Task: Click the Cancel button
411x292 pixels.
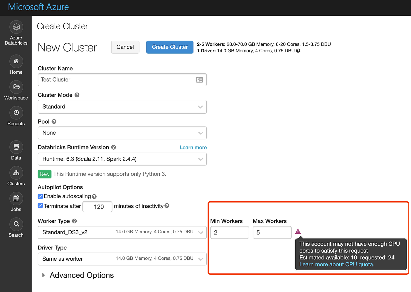Action: pos(125,47)
